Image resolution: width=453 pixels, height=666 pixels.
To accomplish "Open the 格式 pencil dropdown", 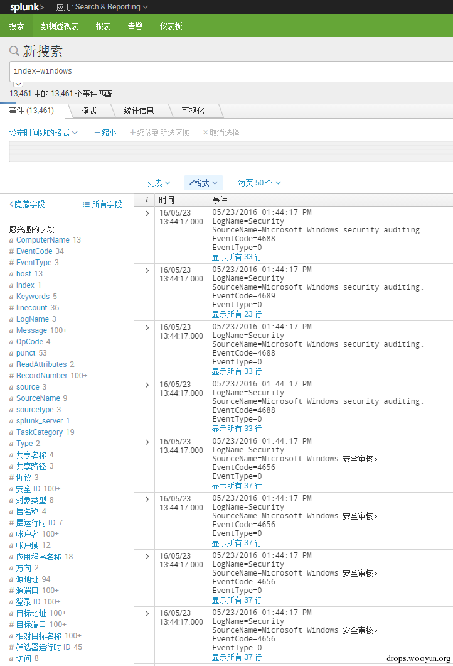I will pyautogui.click(x=203, y=183).
